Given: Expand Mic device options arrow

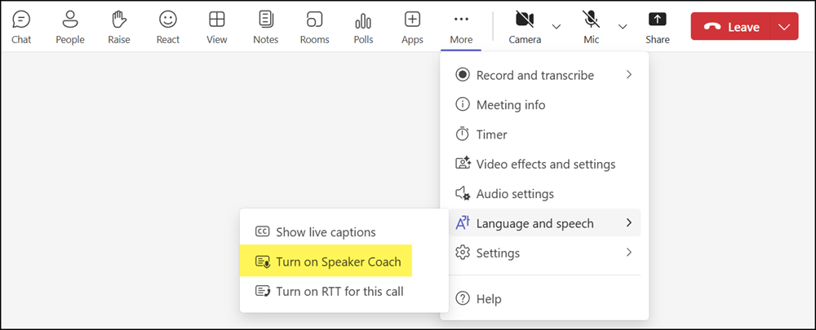Looking at the screenshot, I should (x=623, y=27).
